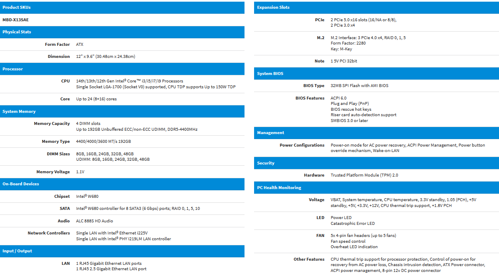Viewport: 499px width, 274px height.
Task: Click the Intel PHY I219LM LAN controller line
Action: point(123,239)
